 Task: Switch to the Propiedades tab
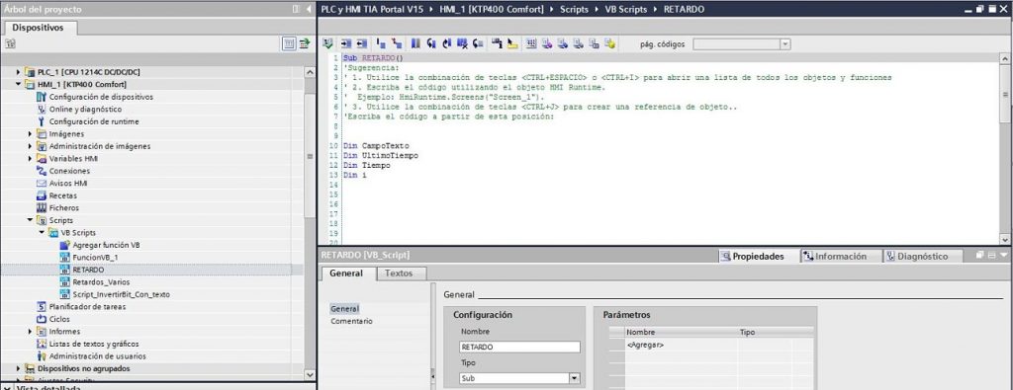pyautogui.click(x=758, y=257)
